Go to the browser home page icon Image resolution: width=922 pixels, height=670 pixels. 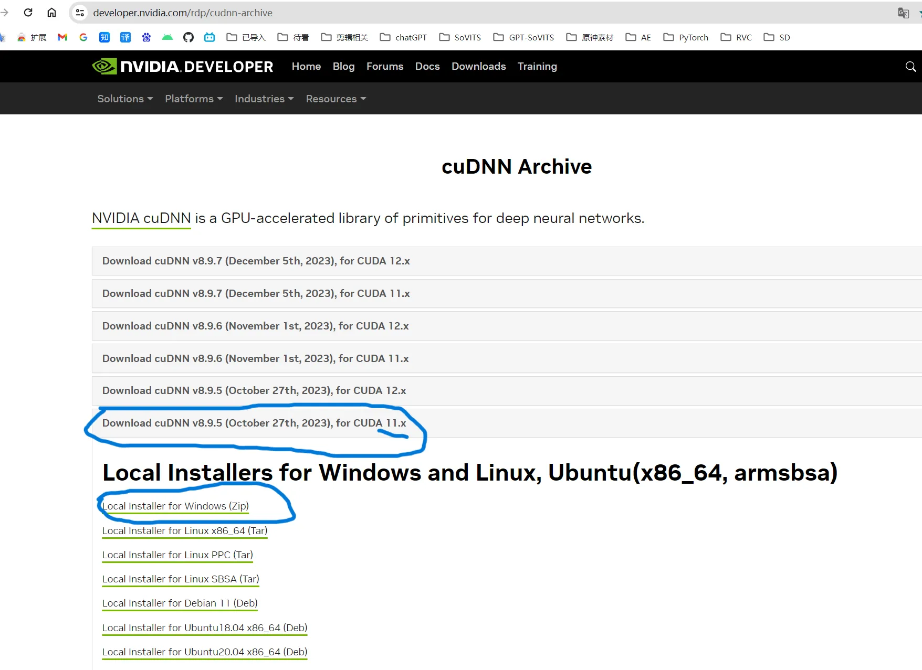point(51,13)
